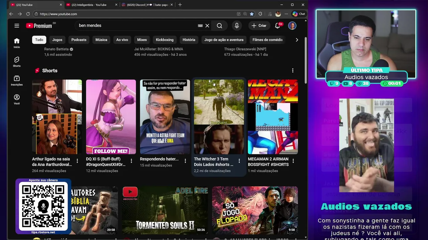Open options for Arthur ligado na saia short
Image resolution: width=428 pixels, height=240 pixels.
[x=77, y=161]
